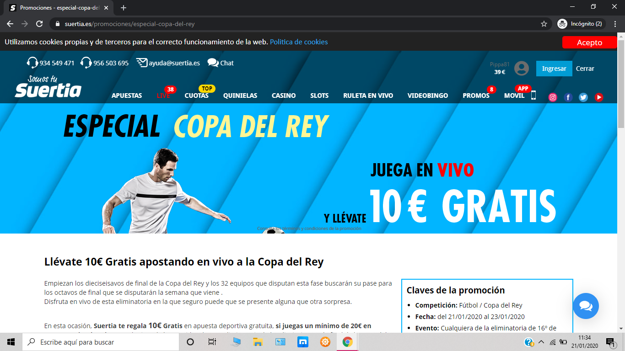Click the 956 503 695 phone link

[105, 63]
